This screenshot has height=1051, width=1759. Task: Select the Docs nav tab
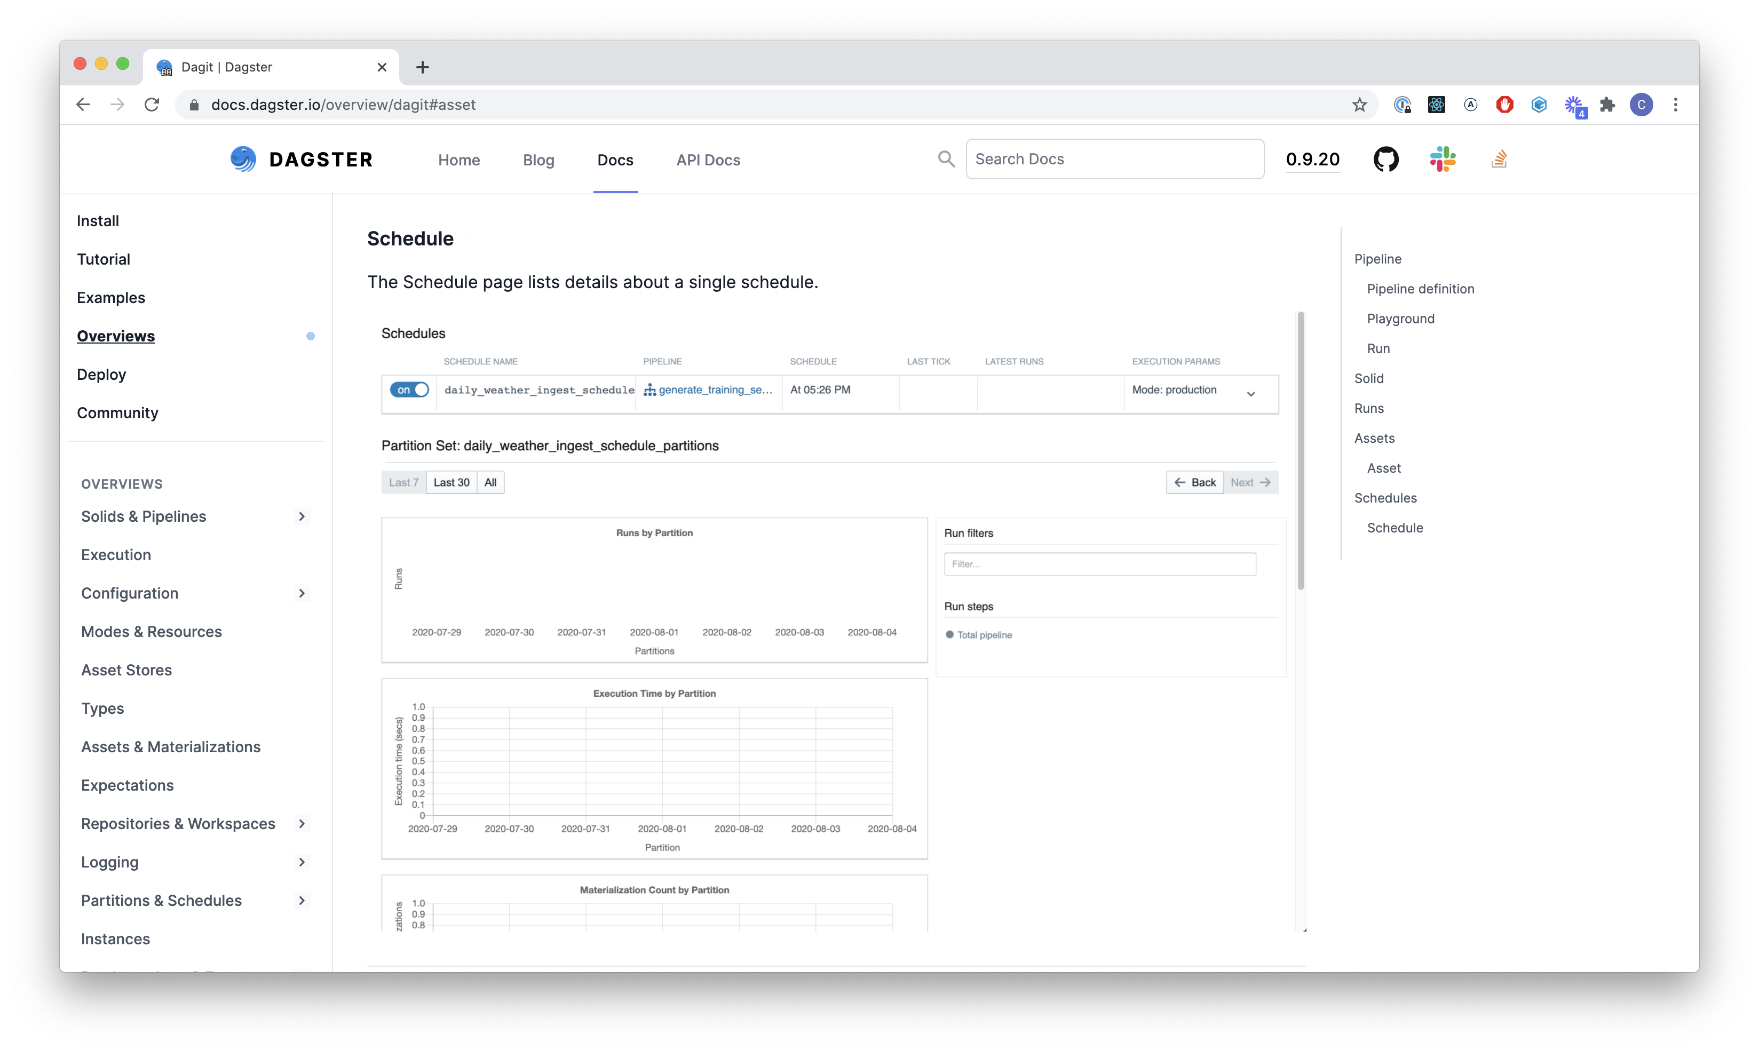pos(615,160)
